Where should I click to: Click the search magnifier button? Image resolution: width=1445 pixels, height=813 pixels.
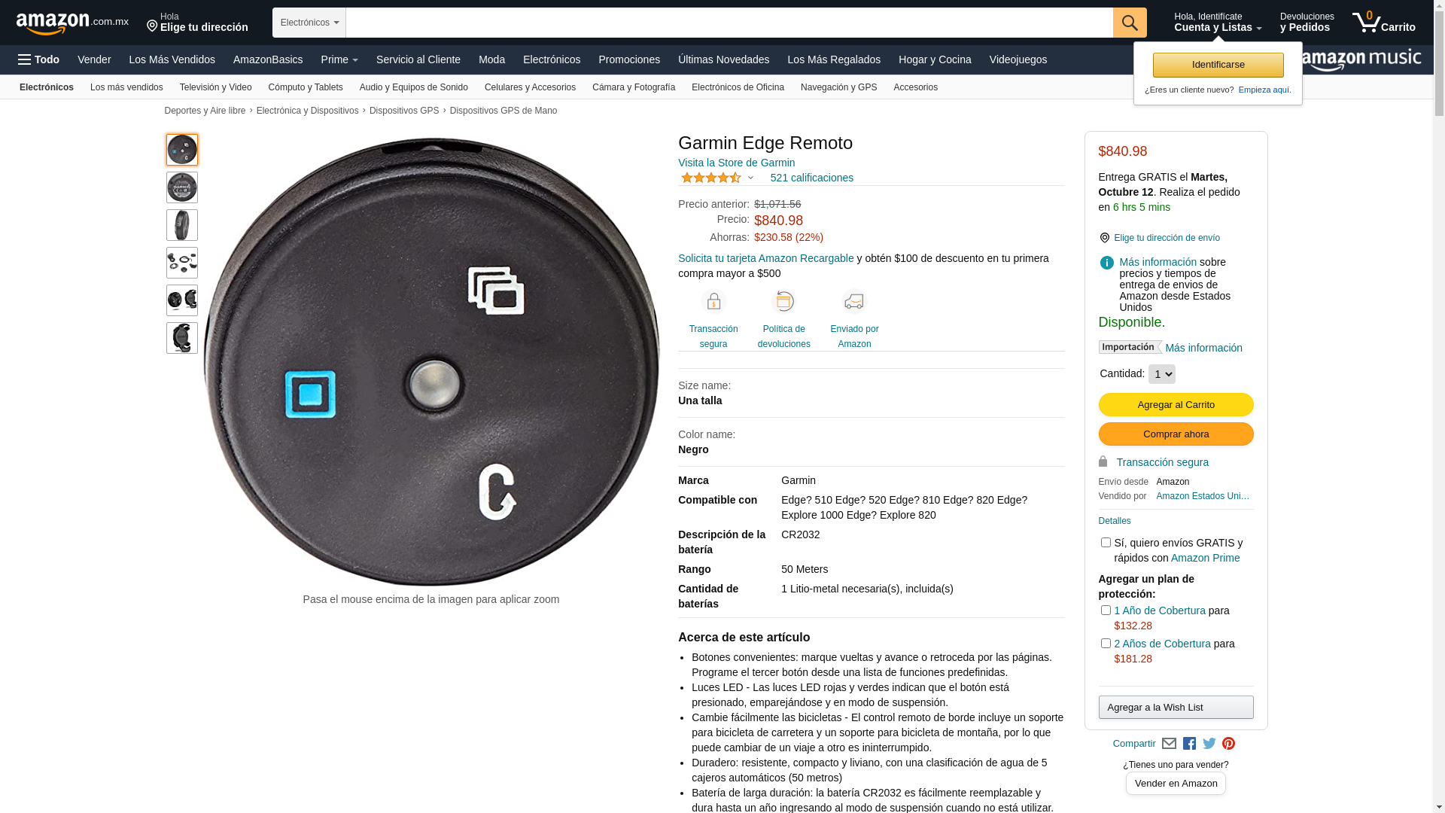1130,23
